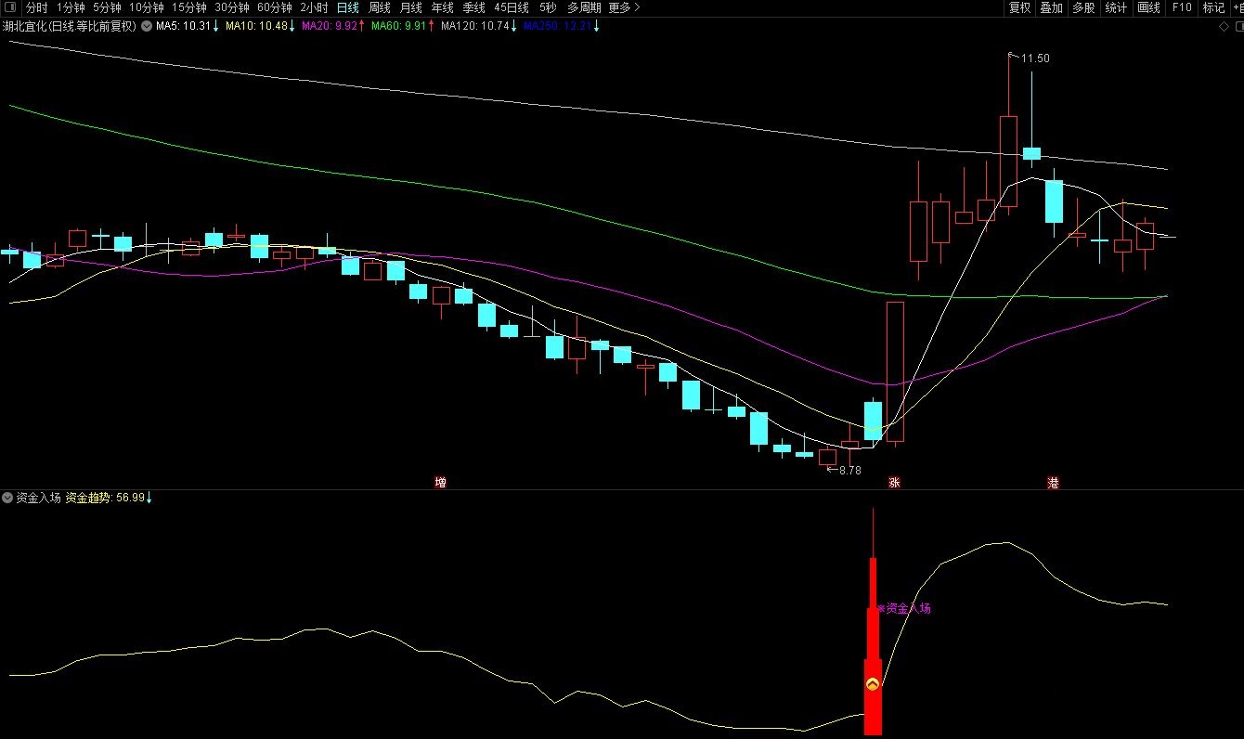Click the MA250 indicator value
1244x739 pixels.
click(561, 26)
